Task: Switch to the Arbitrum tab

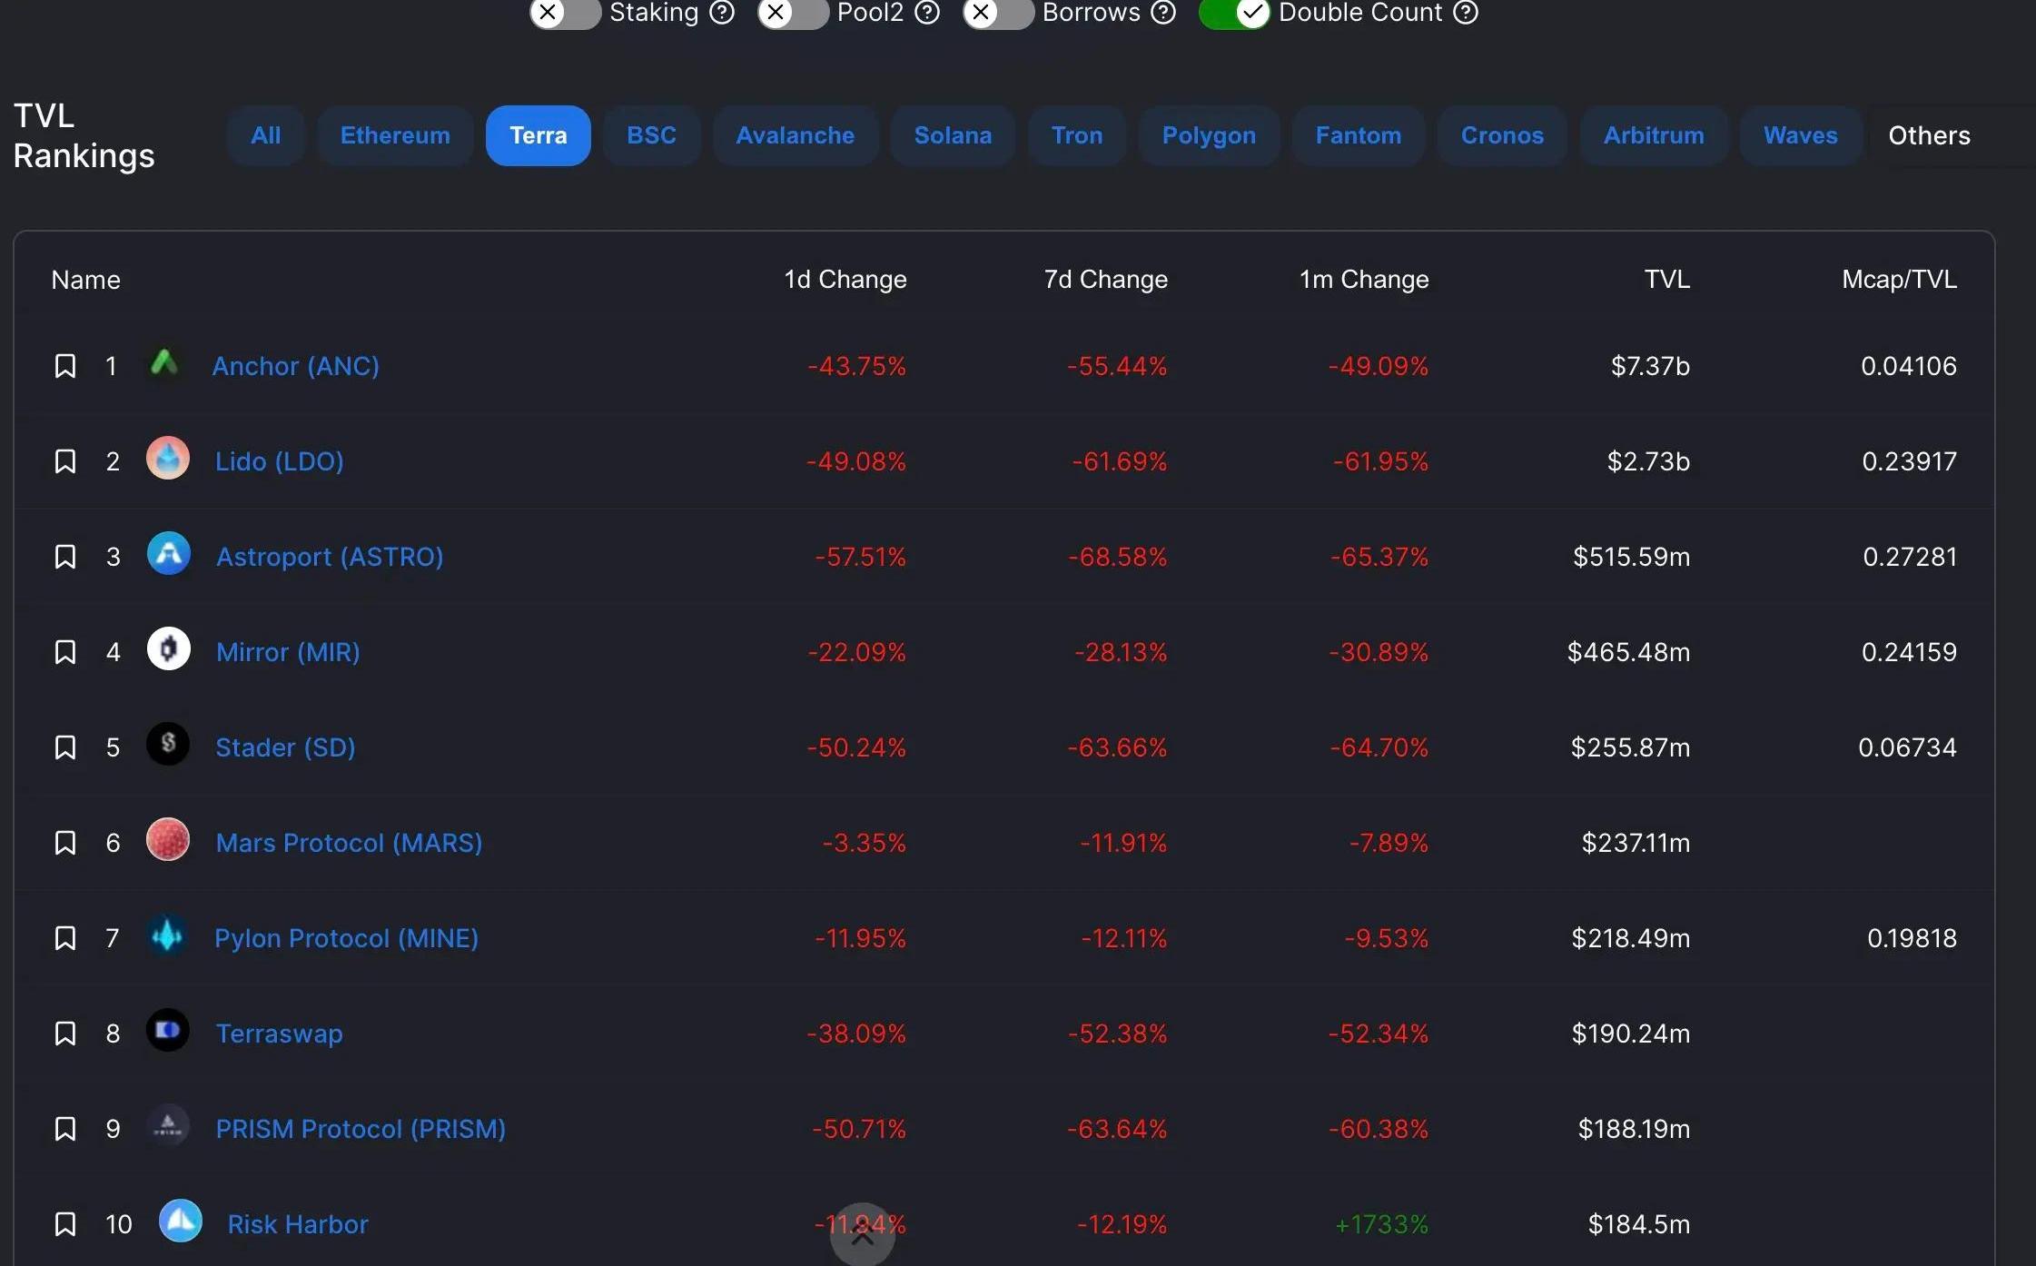Action: [x=1654, y=136]
